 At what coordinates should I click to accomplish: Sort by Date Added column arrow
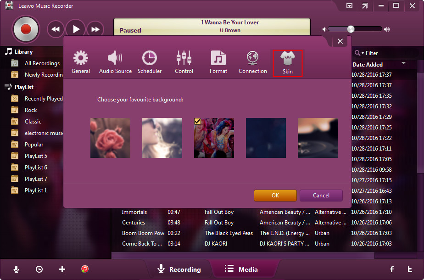[404, 63]
